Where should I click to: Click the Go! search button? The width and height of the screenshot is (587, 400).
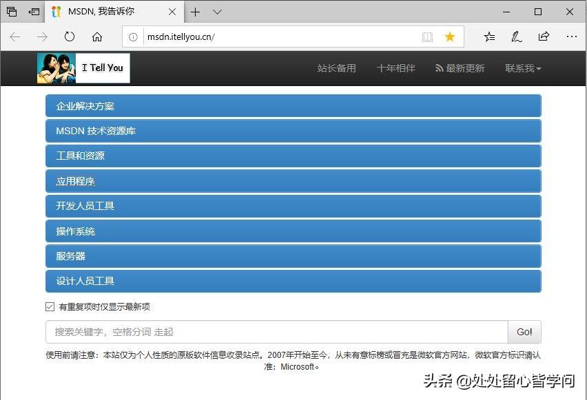pyautogui.click(x=524, y=332)
